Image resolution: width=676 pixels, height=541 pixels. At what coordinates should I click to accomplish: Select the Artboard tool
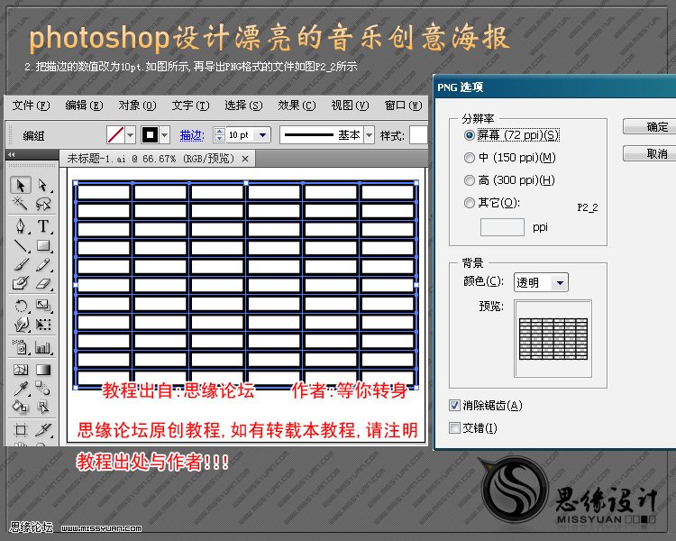pyautogui.click(x=20, y=430)
